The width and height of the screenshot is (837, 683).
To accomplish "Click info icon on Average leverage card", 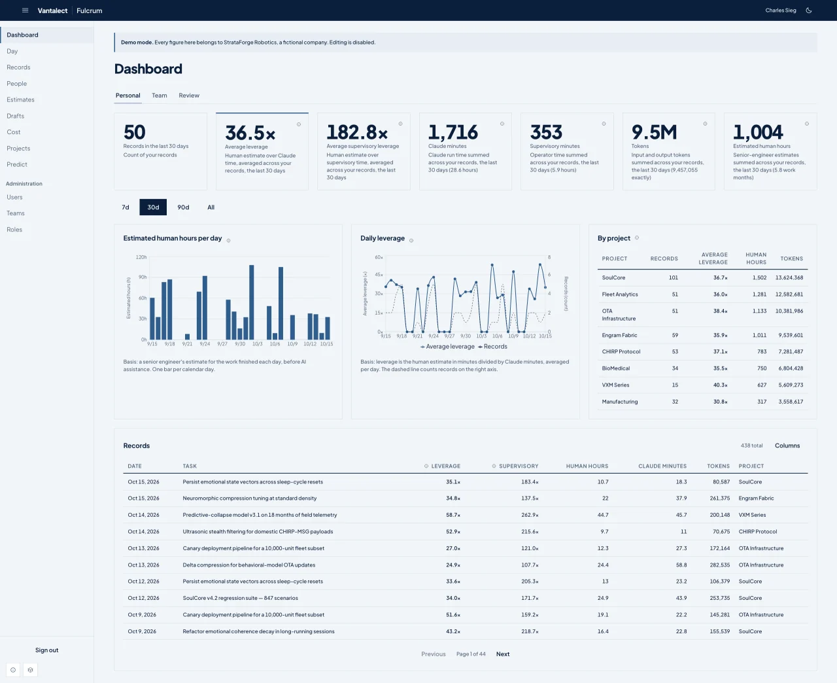I will (299, 124).
